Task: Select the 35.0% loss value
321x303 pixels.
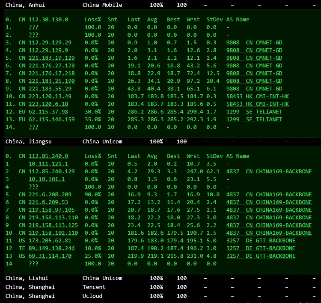Action: 93,119
